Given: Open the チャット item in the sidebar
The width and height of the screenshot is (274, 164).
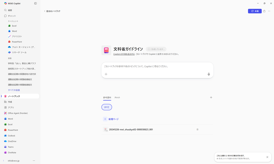Looking at the screenshot, I should pyautogui.click(x=20, y=16).
